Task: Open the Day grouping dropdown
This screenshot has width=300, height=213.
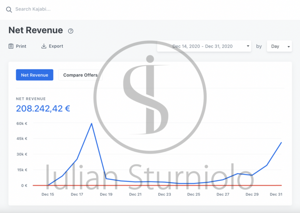Action: click(279, 46)
